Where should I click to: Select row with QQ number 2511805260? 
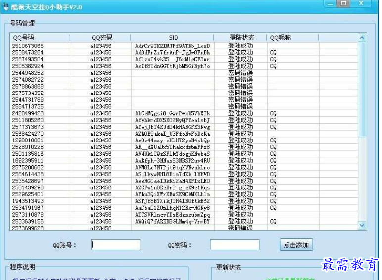click(184, 120)
